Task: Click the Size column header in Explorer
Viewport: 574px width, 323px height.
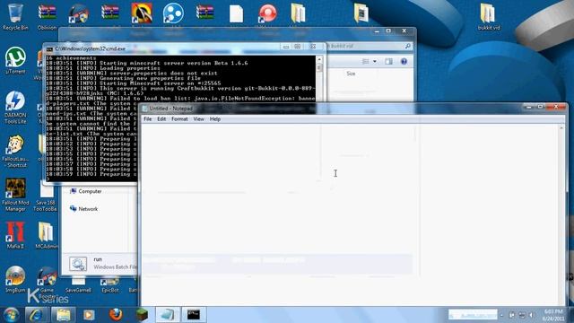Action: click(x=351, y=74)
